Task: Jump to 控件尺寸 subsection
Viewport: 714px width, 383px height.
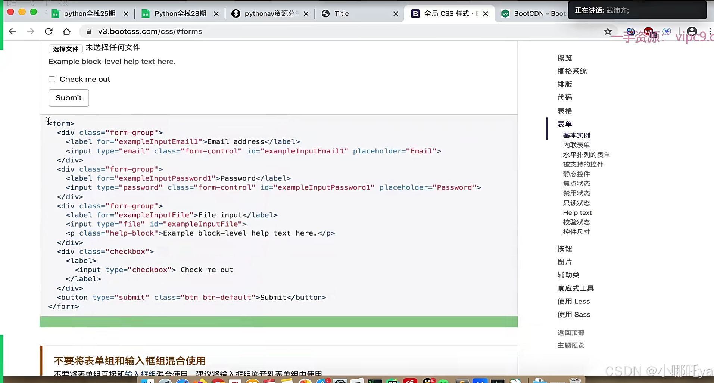Action: (x=577, y=232)
